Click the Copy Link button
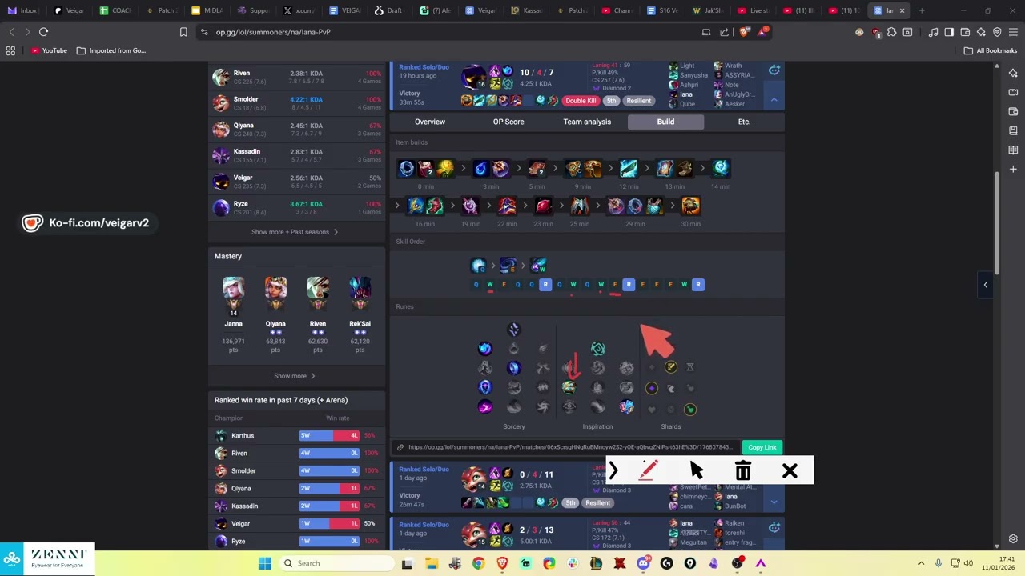 762,447
